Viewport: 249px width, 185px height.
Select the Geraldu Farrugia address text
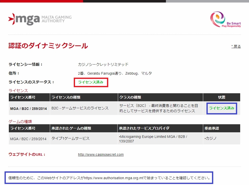[115, 73]
